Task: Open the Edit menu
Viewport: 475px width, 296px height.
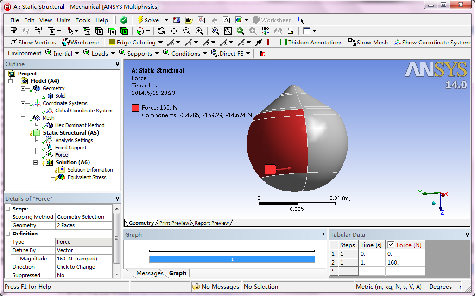Action: 29,20
